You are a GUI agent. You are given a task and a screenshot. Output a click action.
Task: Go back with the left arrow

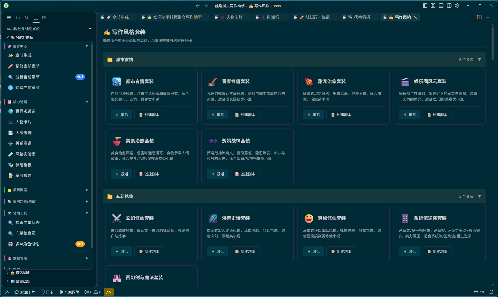click(198, 6)
